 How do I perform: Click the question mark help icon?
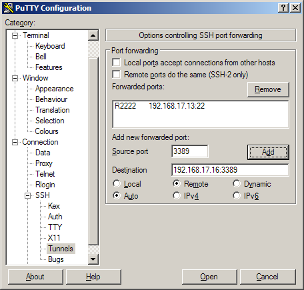tap(283, 8)
